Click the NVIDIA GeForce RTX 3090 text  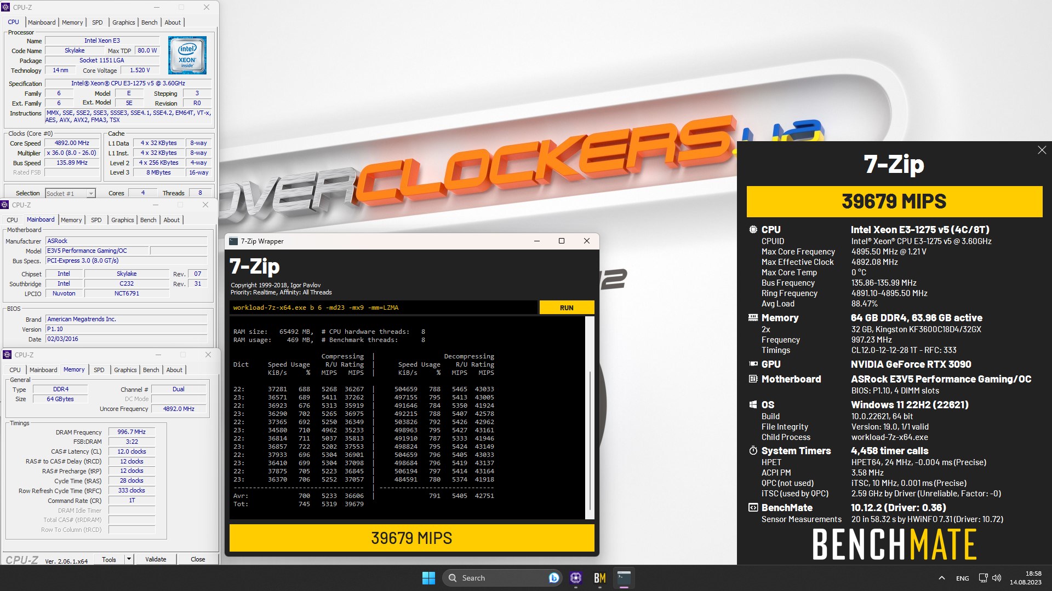coord(911,364)
